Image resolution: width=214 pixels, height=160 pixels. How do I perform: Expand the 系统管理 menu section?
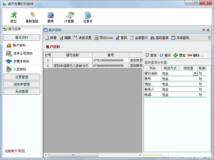22,91
